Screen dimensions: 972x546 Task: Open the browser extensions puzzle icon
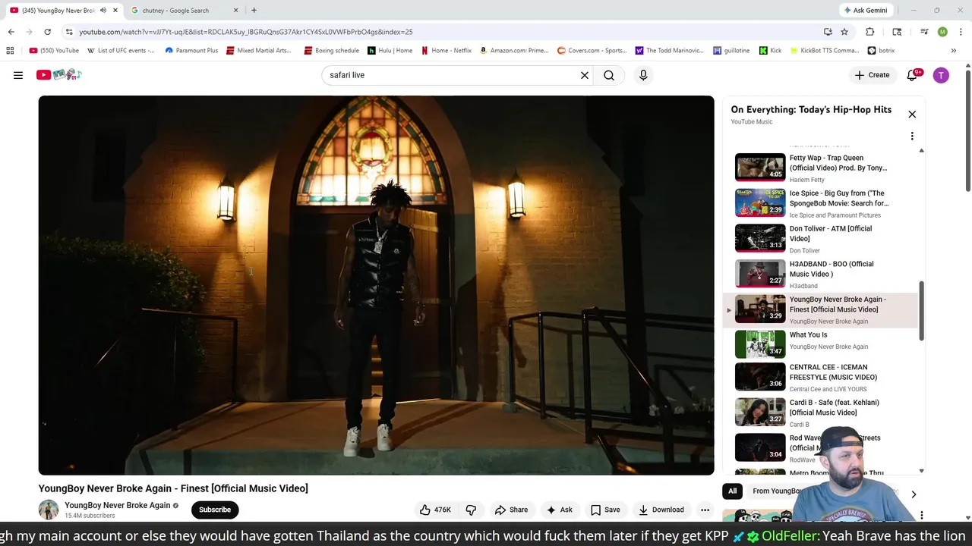point(870,32)
